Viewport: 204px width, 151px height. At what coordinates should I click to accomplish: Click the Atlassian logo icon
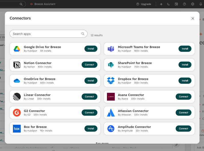111,113
